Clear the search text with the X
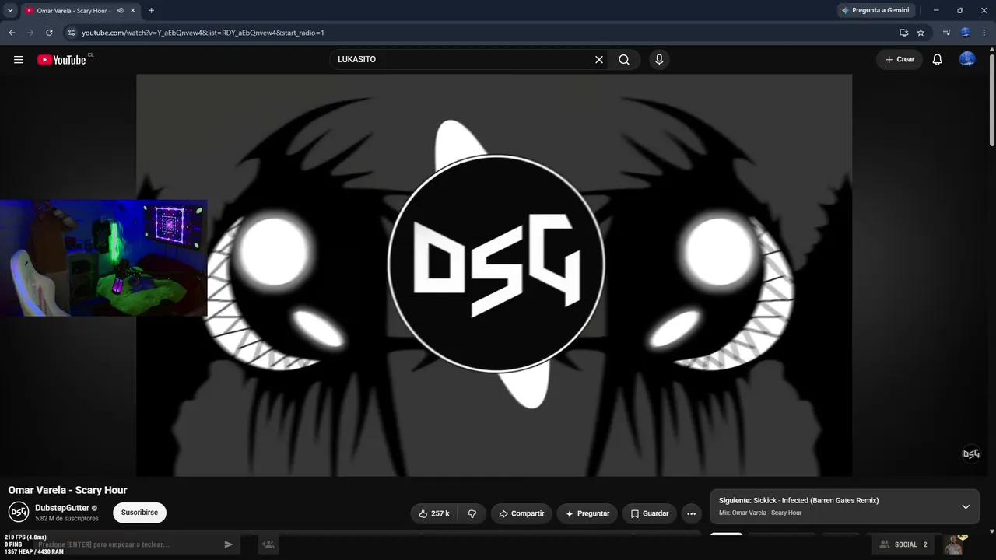Image resolution: width=996 pixels, height=560 pixels. 599,60
